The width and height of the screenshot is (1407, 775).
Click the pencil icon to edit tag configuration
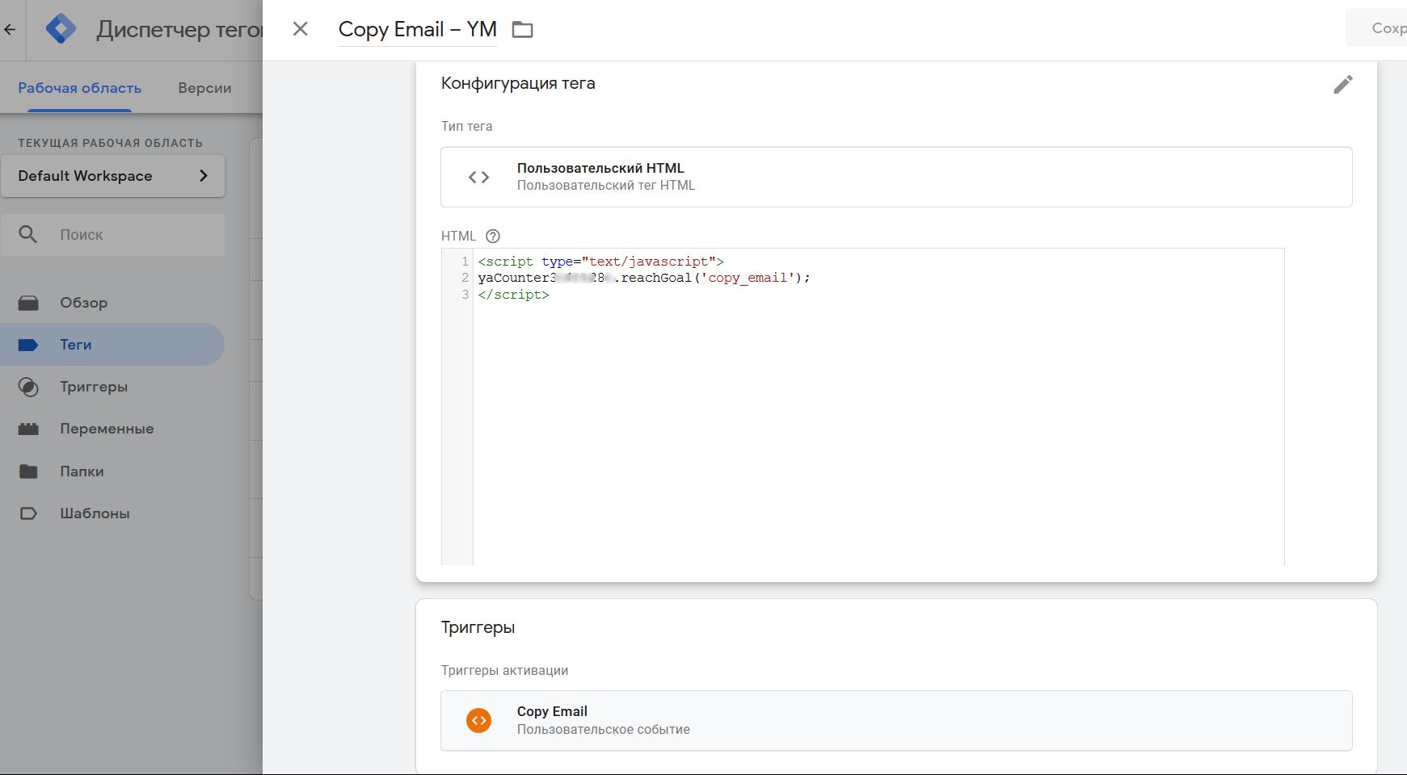(1342, 84)
